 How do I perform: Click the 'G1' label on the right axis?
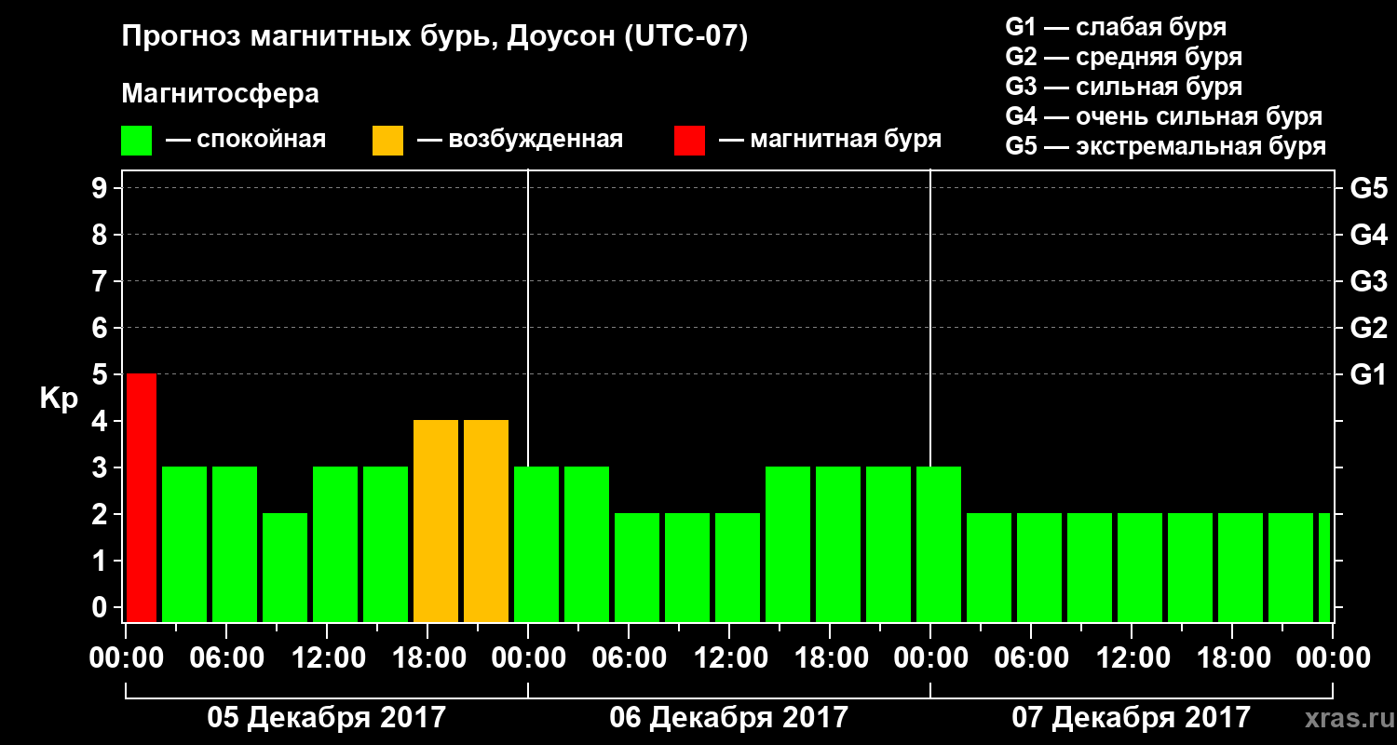pyautogui.click(x=1369, y=374)
